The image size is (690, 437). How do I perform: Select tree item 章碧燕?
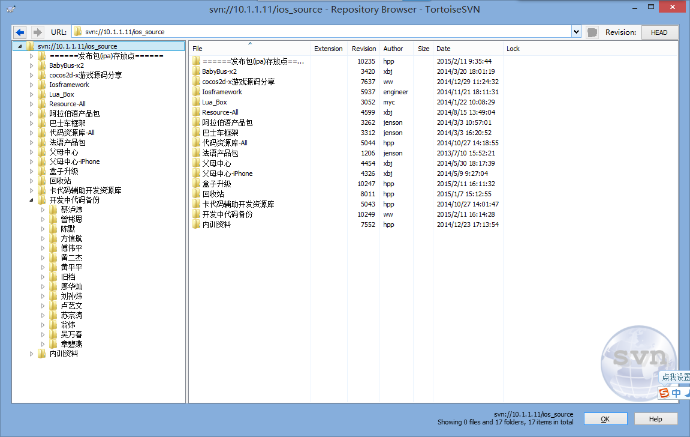point(71,344)
